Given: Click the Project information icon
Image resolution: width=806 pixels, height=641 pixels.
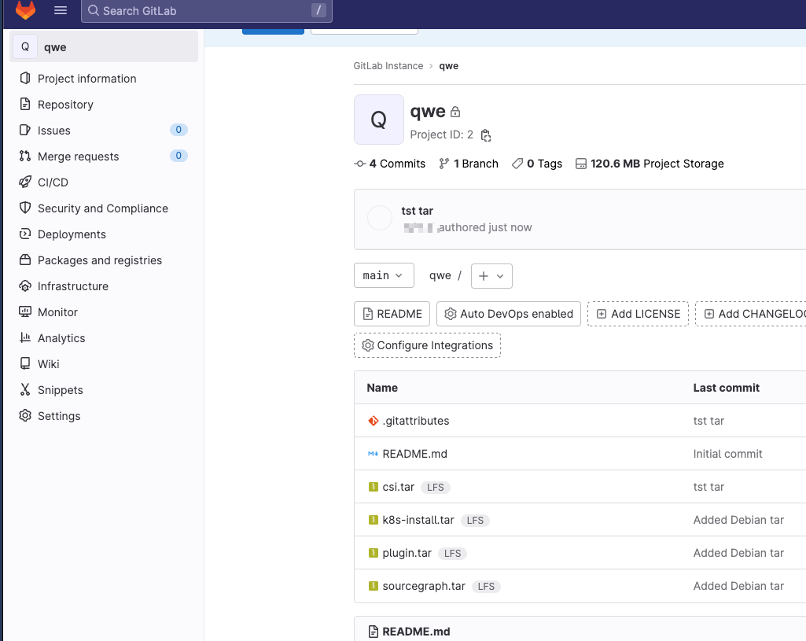Looking at the screenshot, I should point(24,78).
